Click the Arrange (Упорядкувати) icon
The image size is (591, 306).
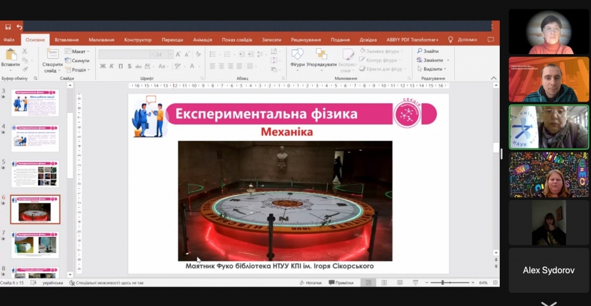pyautogui.click(x=321, y=54)
